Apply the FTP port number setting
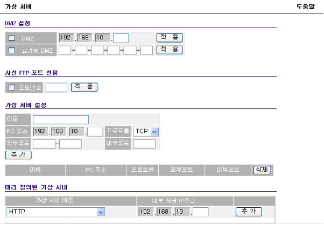The width and height of the screenshot is (324, 225). 84,87
